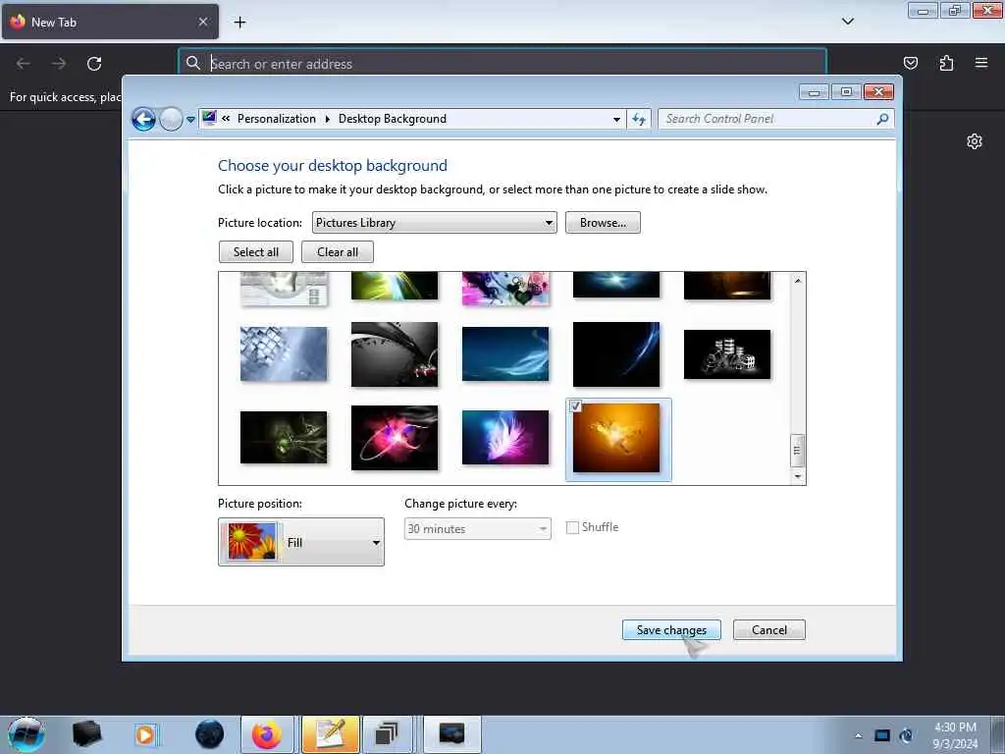Click the monitor icon in system tray
This screenshot has width=1005, height=754.
click(x=882, y=736)
